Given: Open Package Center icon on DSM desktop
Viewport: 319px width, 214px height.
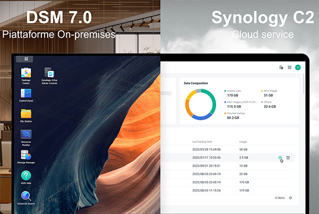Looking at the screenshot, I should 26,73.
